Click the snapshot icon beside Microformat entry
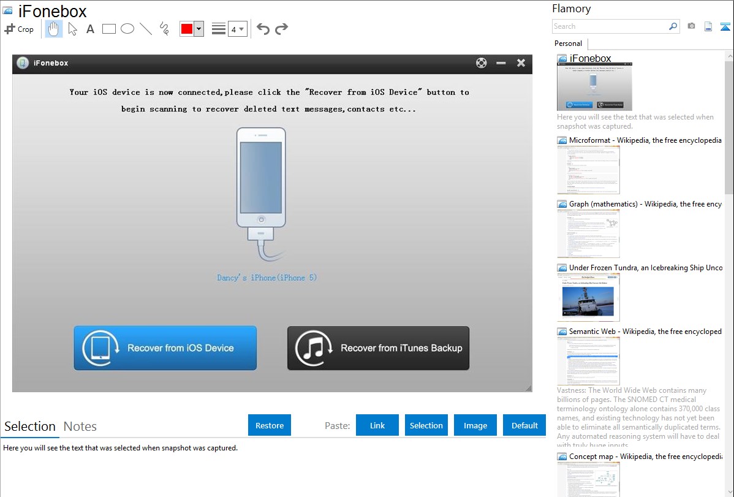 (562, 140)
